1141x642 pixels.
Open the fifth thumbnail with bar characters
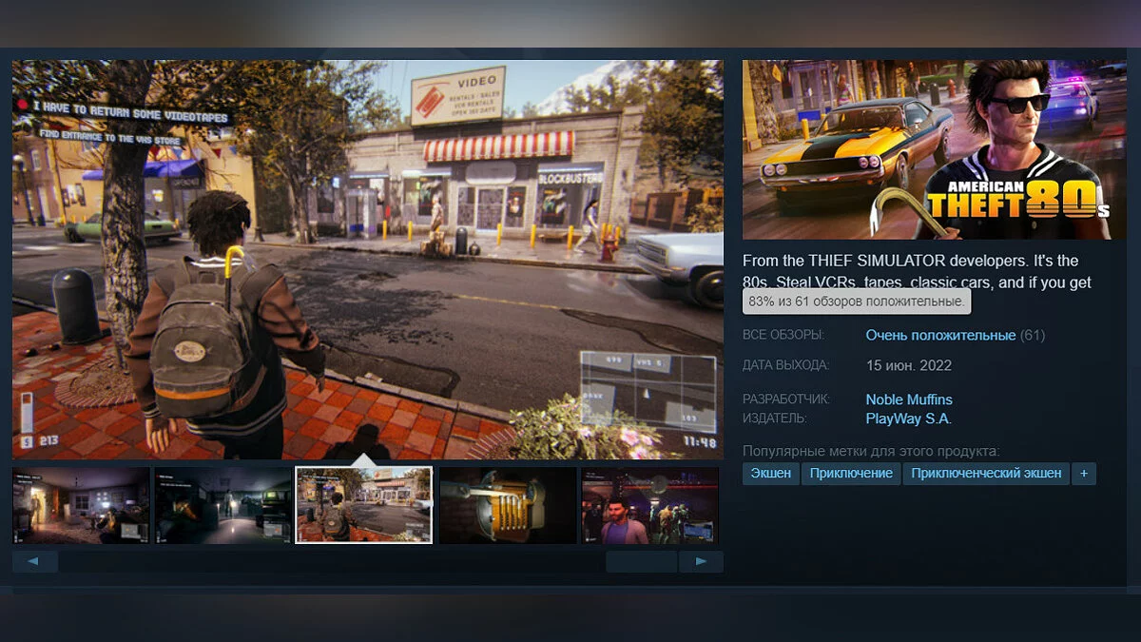649,505
